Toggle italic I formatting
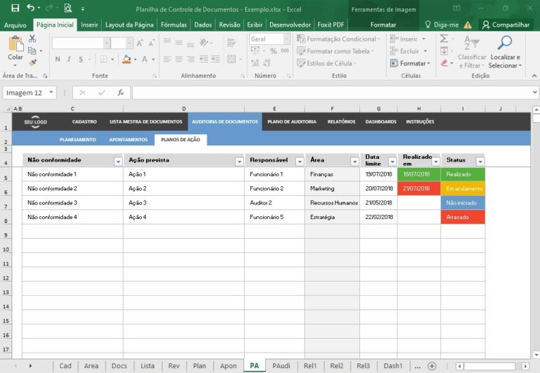Viewport: 540px width, 373px height. 69,59
